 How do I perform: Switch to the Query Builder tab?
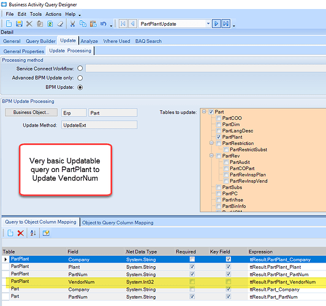(x=40, y=41)
